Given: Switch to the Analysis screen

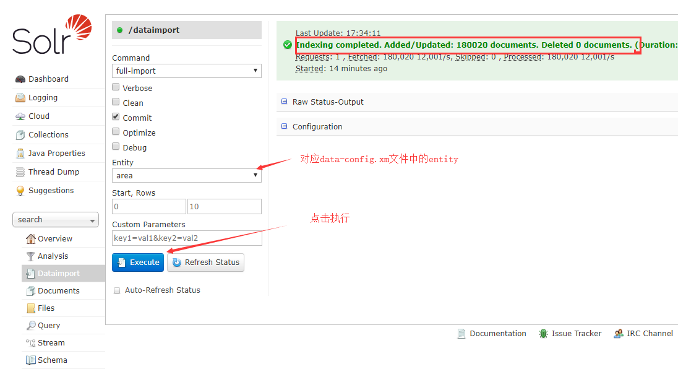Looking at the screenshot, I should [54, 256].
